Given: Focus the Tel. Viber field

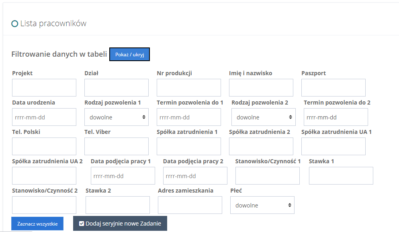Looking at the screenshot, I should click(117, 146).
